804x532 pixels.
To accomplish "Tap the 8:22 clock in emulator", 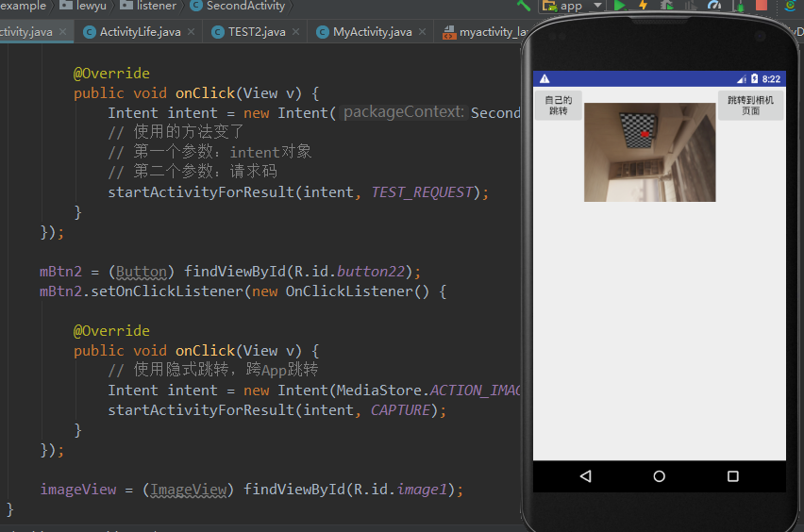I will tap(771, 79).
